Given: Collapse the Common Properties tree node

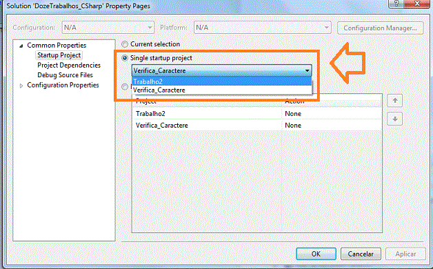Looking at the screenshot, I should coord(21,46).
